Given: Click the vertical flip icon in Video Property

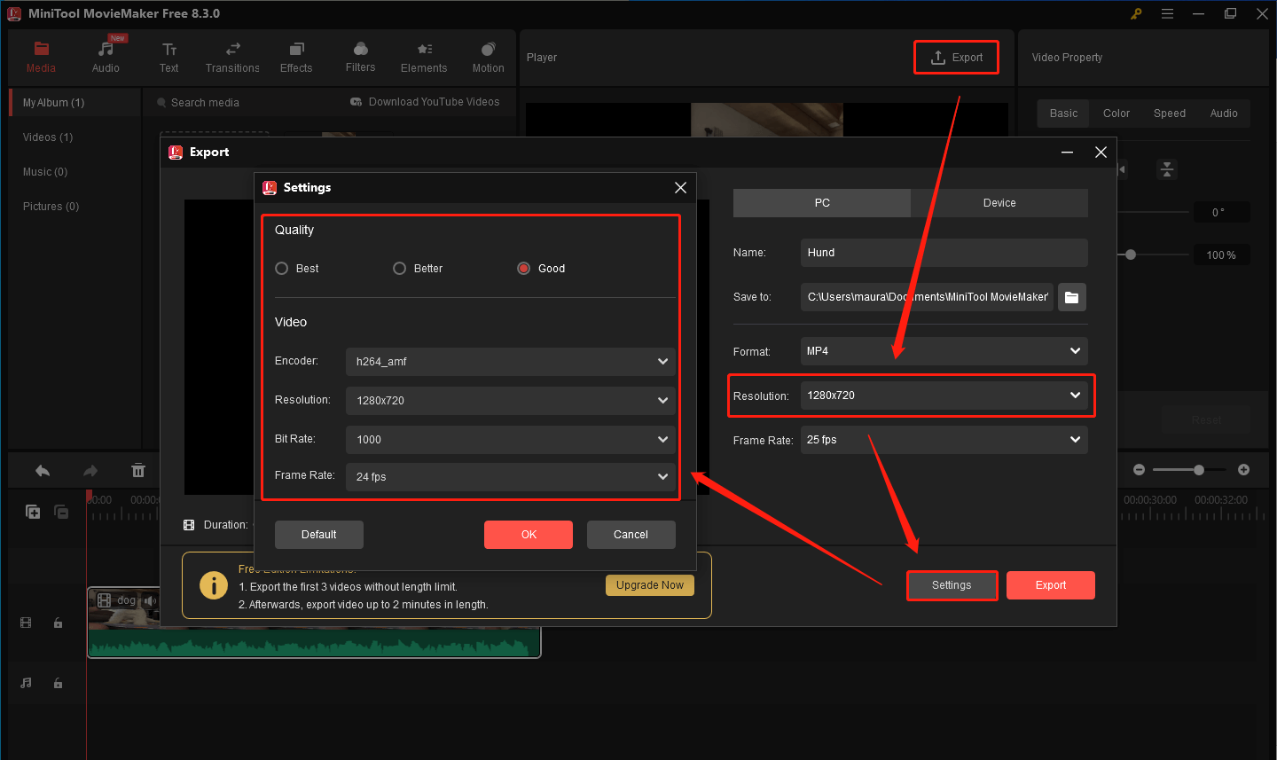Looking at the screenshot, I should 1167,169.
